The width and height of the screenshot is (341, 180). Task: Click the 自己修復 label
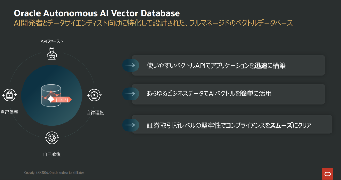52,154
